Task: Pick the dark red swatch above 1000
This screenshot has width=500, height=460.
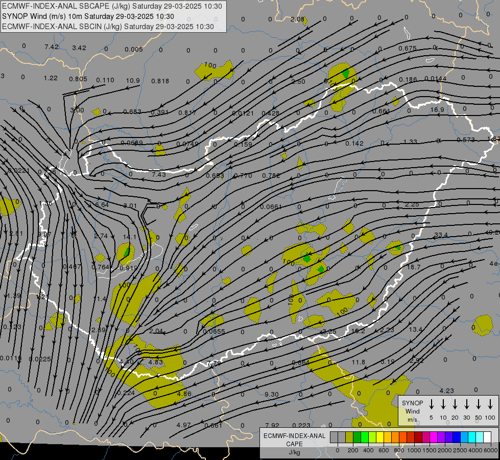Action: coord(418,438)
